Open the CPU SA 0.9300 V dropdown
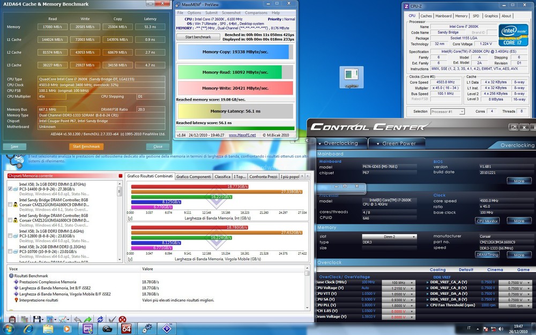 [x=398, y=300]
